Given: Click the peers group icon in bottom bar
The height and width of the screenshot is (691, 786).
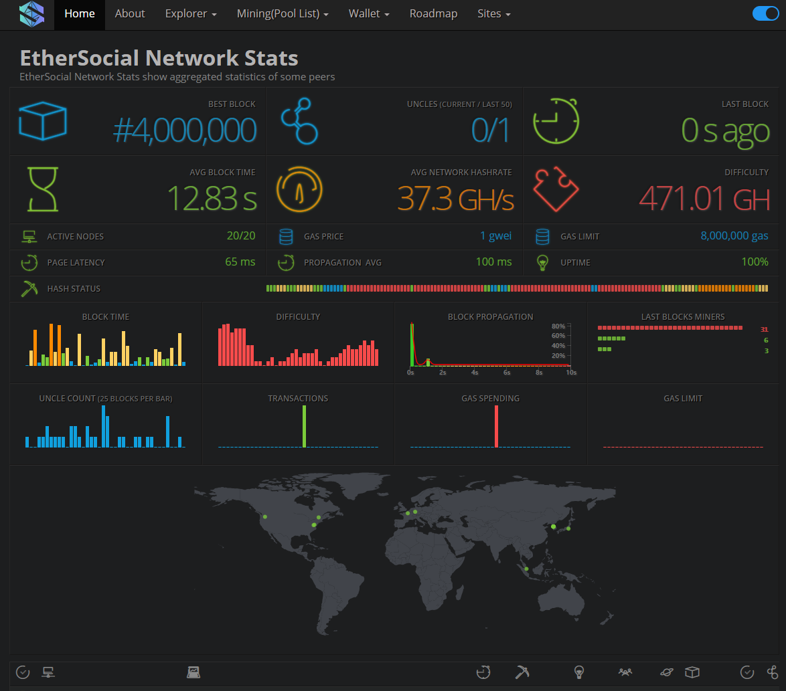Looking at the screenshot, I should pos(625,672).
